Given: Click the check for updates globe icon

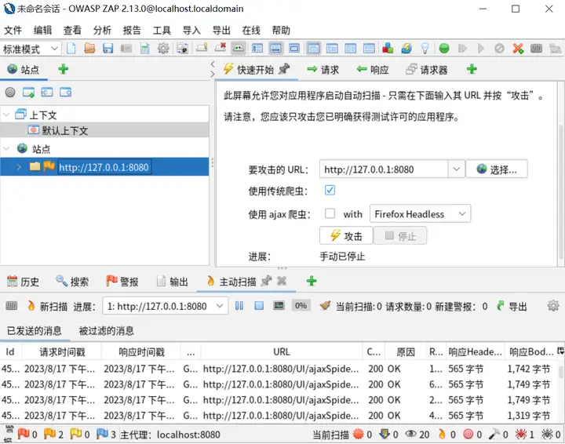Looking at the screenshot, I should [406, 49].
